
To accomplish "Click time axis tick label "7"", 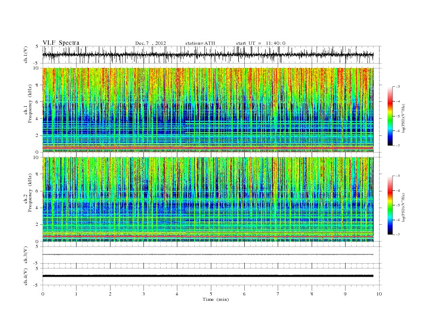I will (x=278, y=294).
